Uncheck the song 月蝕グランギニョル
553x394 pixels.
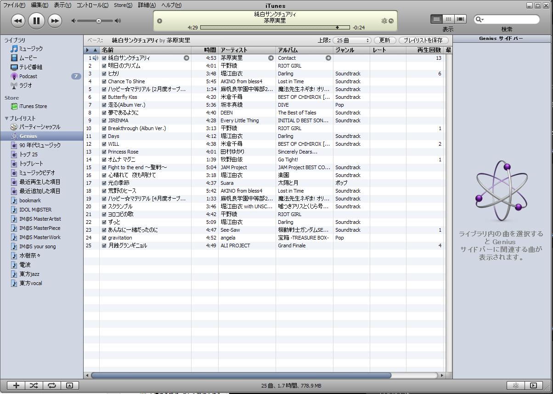(104, 246)
